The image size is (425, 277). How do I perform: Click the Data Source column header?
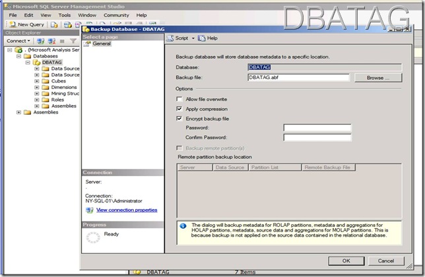(x=230, y=168)
